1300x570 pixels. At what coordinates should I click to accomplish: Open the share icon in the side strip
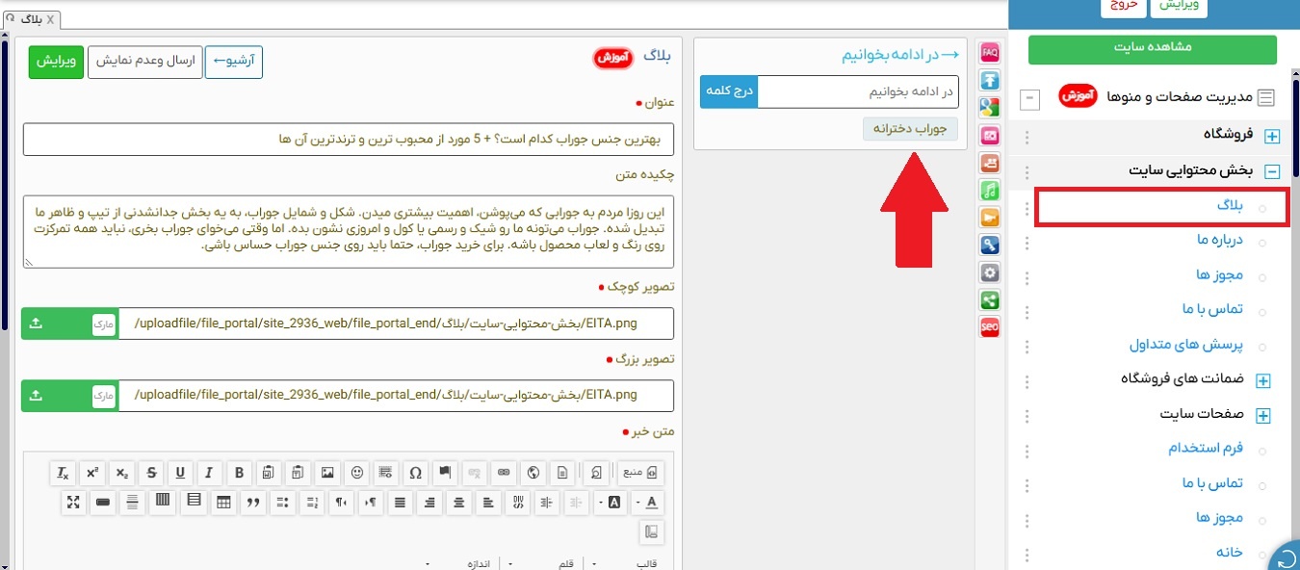pos(989,300)
